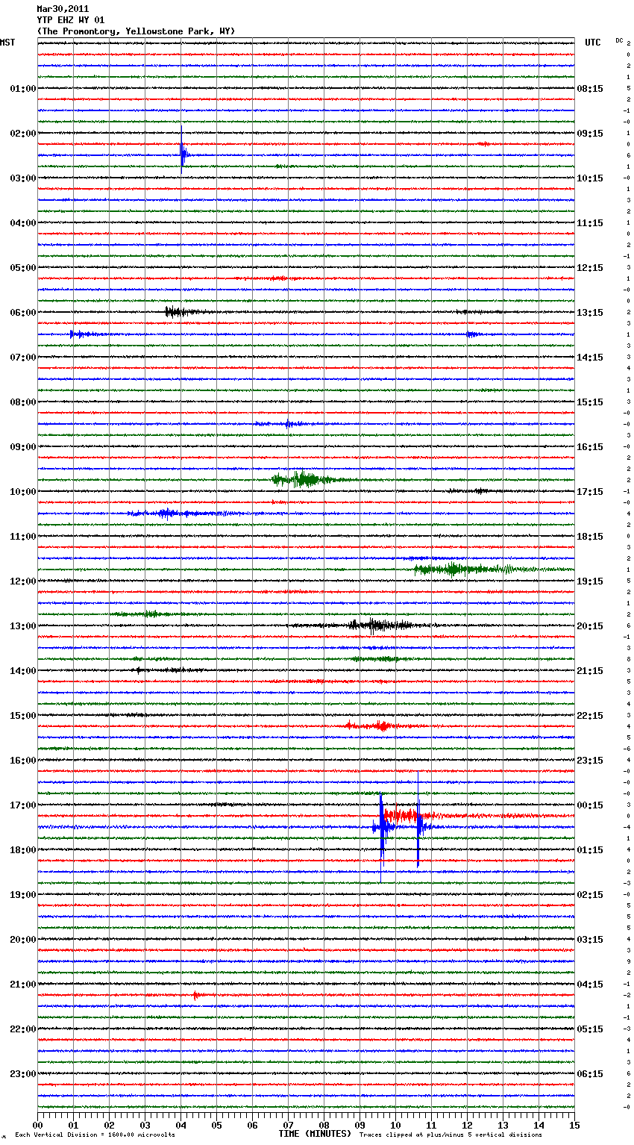
Task: Click the 02:15 UTC time label
Action: (x=590, y=895)
